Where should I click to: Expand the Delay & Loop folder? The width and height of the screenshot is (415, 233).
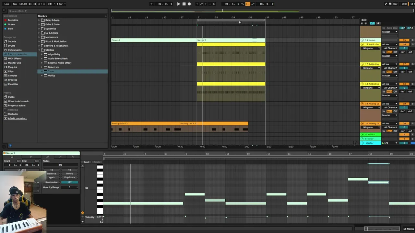39,20
